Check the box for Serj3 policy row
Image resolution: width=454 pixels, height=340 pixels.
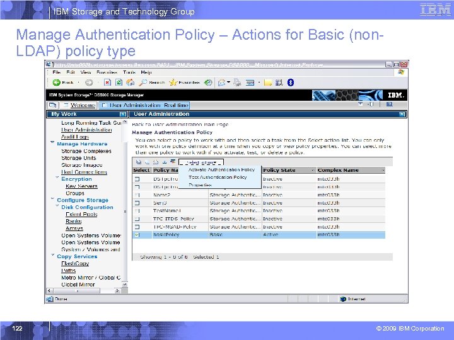click(137, 203)
